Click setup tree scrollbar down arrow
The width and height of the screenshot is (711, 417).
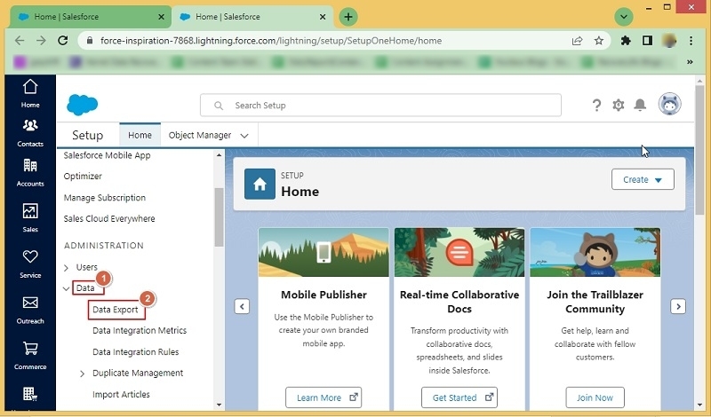(220, 405)
